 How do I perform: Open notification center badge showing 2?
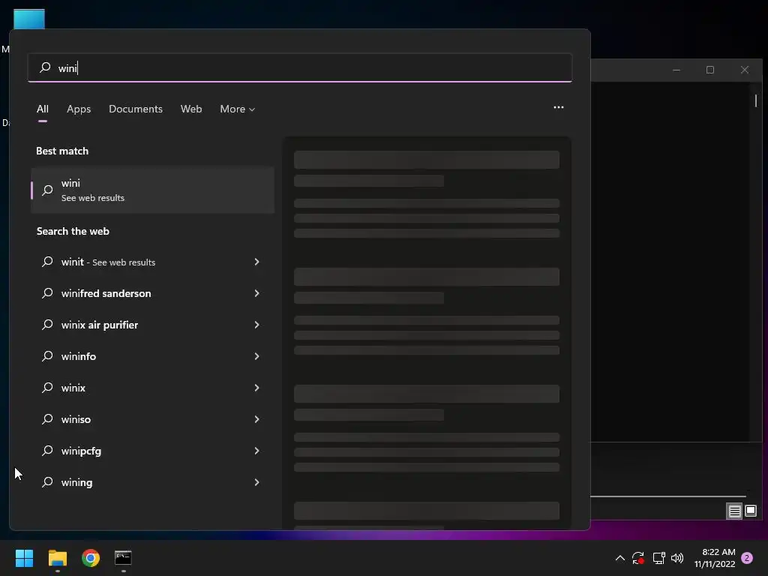coord(747,558)
